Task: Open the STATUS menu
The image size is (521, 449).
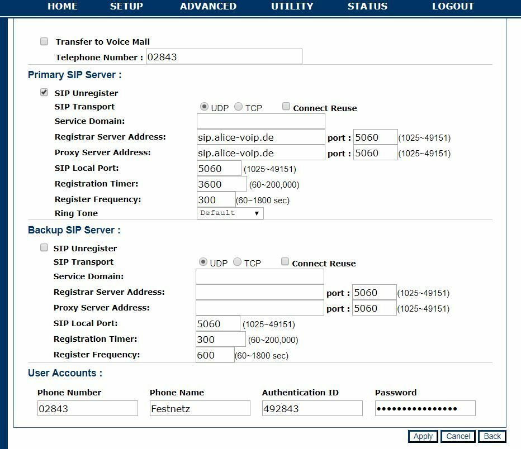Action: click(x=367, y=6)
